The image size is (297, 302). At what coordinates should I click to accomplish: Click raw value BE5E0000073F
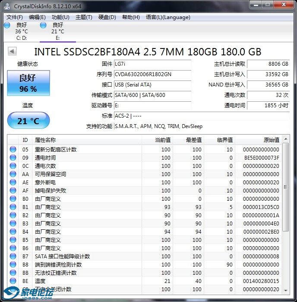[x=262, y=158]
